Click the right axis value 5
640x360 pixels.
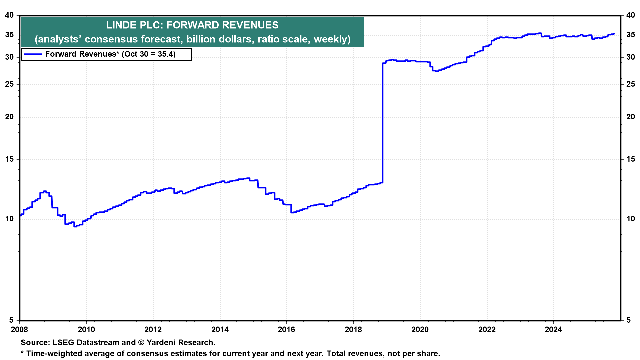[628, 320]
